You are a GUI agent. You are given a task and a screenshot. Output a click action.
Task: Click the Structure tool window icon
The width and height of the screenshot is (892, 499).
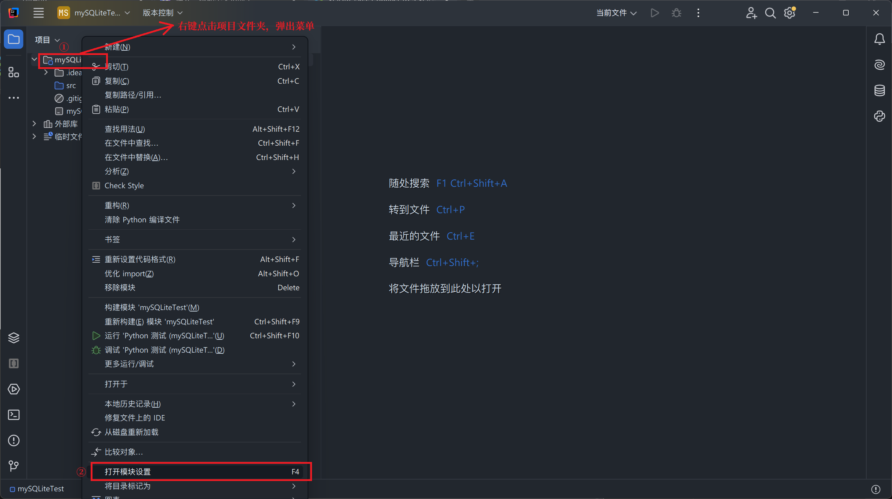[x=14, y=72]
